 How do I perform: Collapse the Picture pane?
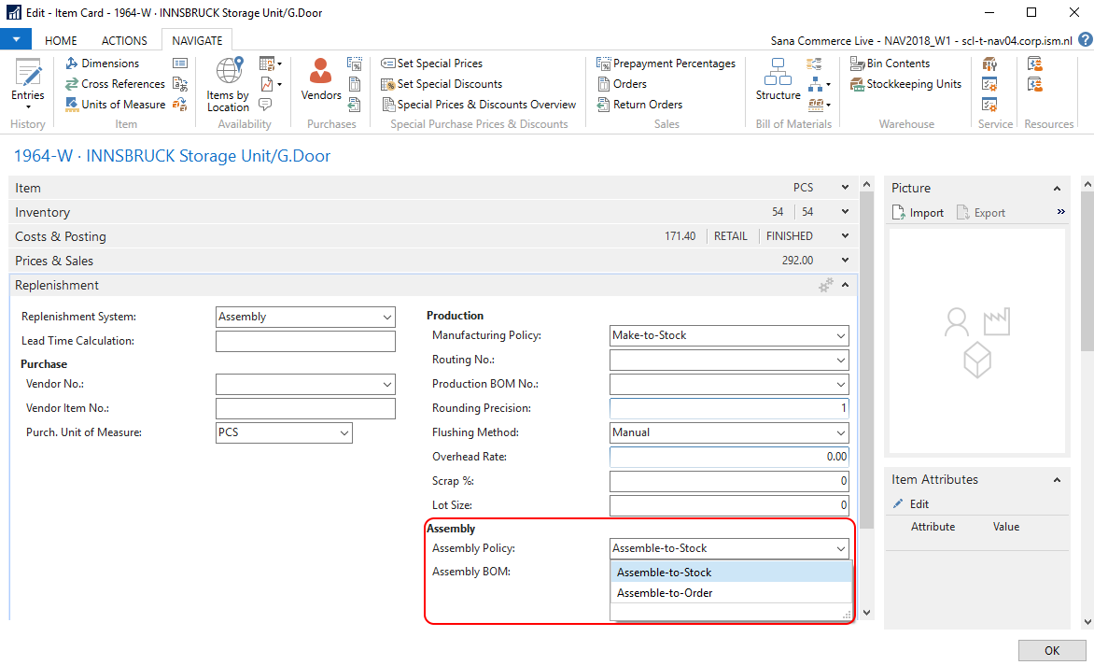pos(1058,189)
